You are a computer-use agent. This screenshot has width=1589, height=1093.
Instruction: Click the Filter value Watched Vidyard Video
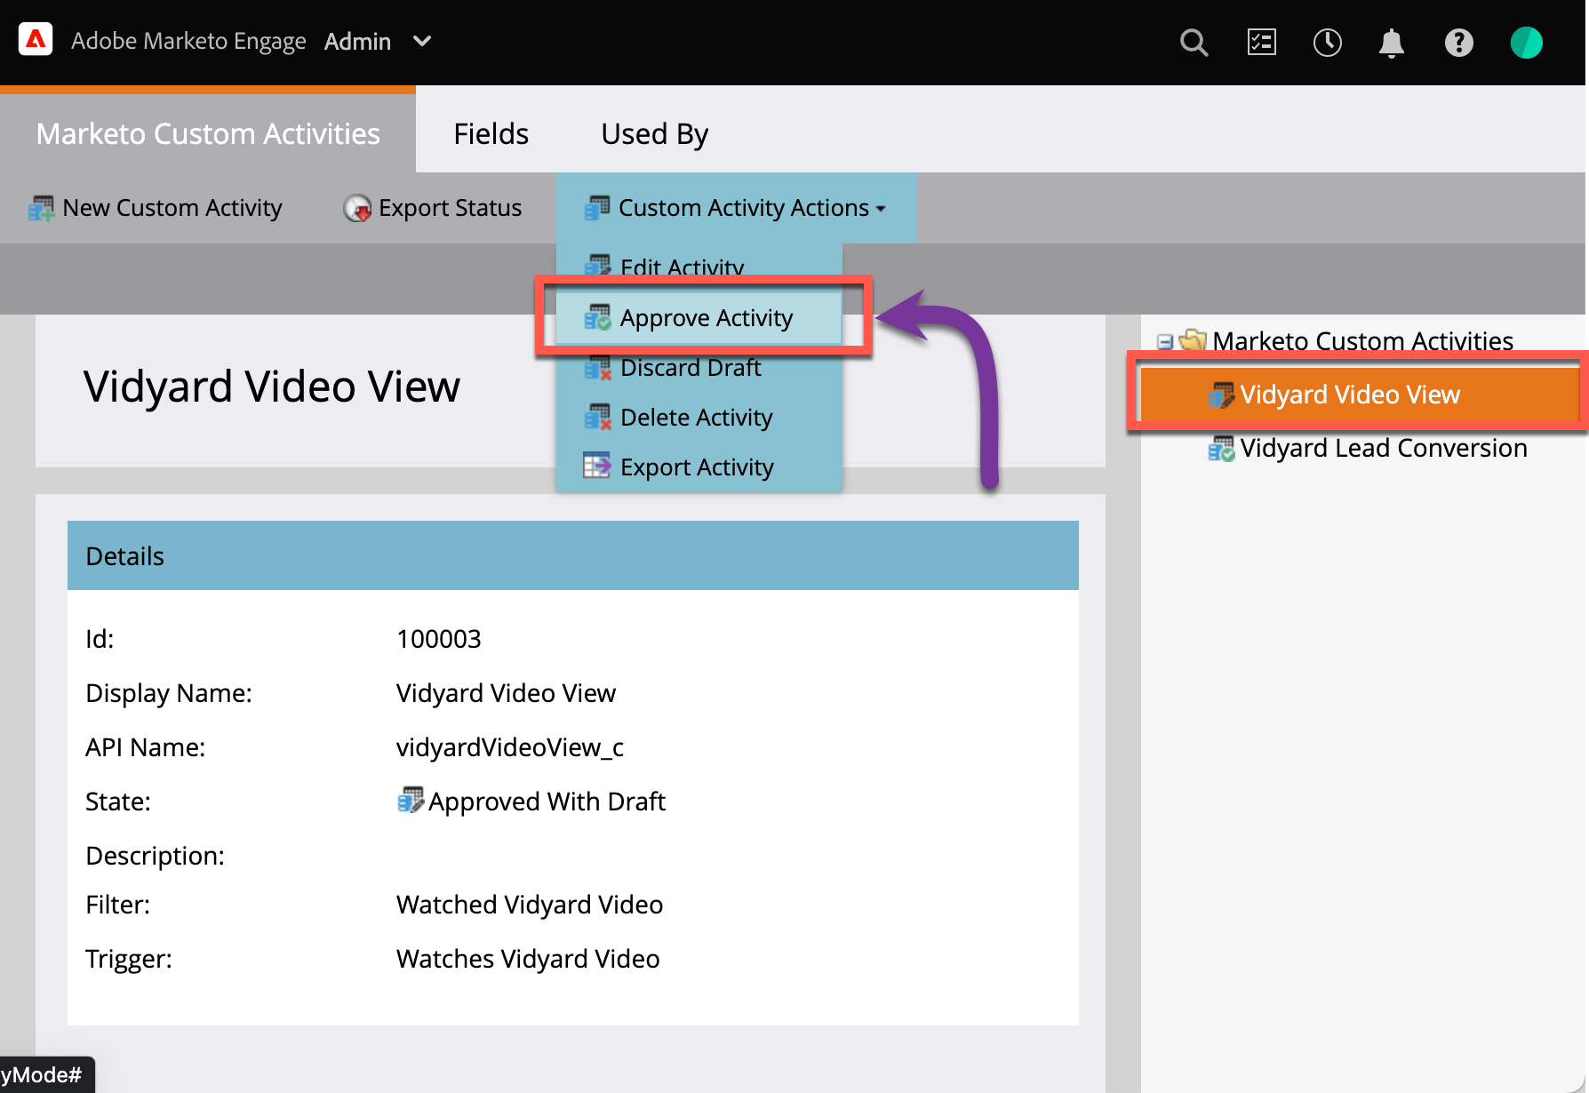[x=530, y=905]
